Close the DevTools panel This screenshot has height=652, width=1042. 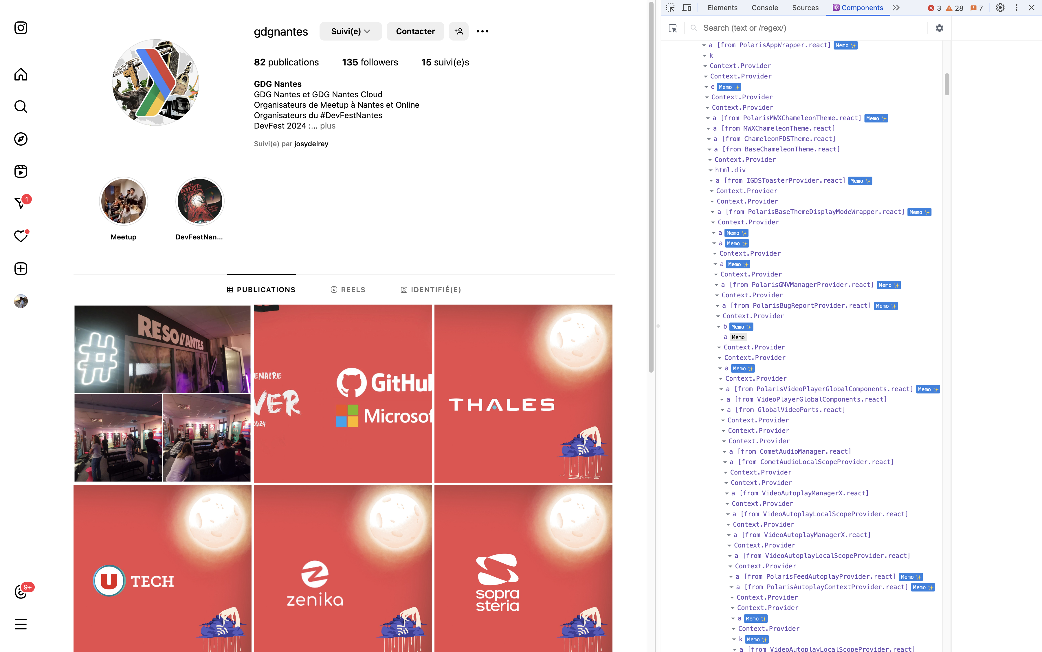tap(1032, 8)
